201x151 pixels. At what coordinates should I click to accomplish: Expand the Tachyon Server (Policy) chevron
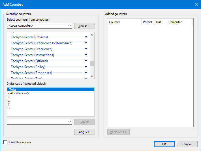pos(86,67)
